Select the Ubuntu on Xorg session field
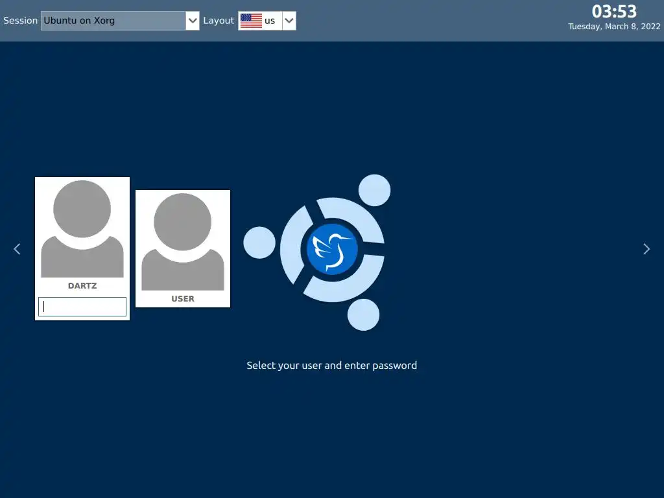 coord(113,21)
